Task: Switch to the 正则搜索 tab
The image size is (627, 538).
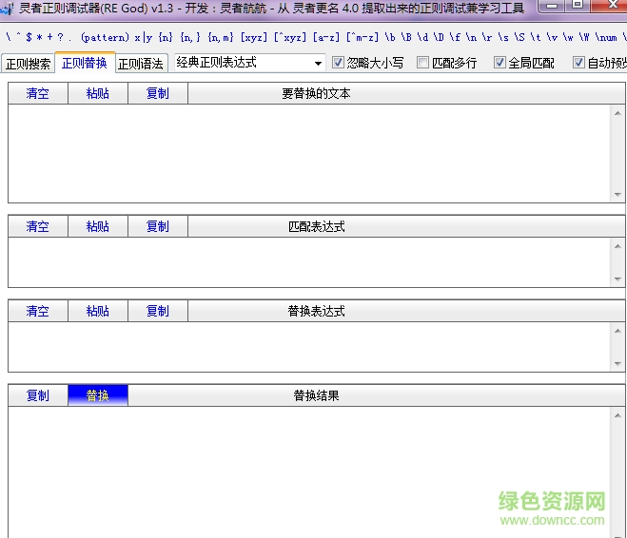Action: 28,64
